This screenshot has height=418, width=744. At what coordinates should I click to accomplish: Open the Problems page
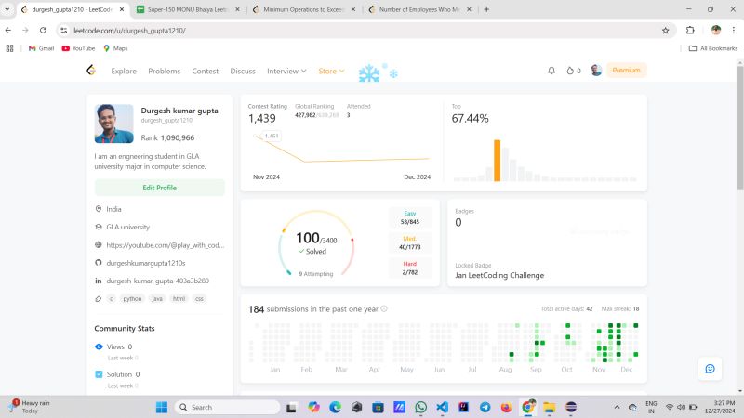(x=165, y=71)
